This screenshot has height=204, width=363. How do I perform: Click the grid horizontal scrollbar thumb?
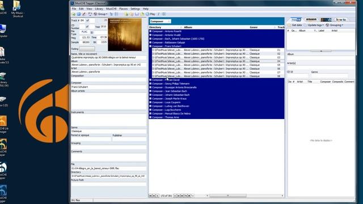(228, 195)
